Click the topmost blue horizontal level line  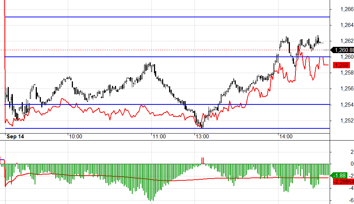[x=166, y=17]
